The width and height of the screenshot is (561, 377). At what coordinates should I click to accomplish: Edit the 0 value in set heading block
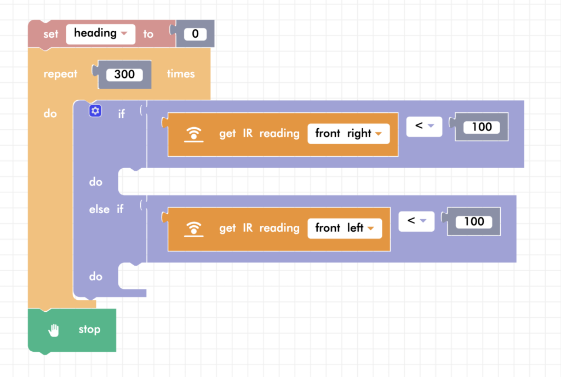pyautogui.click(x=195, y=35)
